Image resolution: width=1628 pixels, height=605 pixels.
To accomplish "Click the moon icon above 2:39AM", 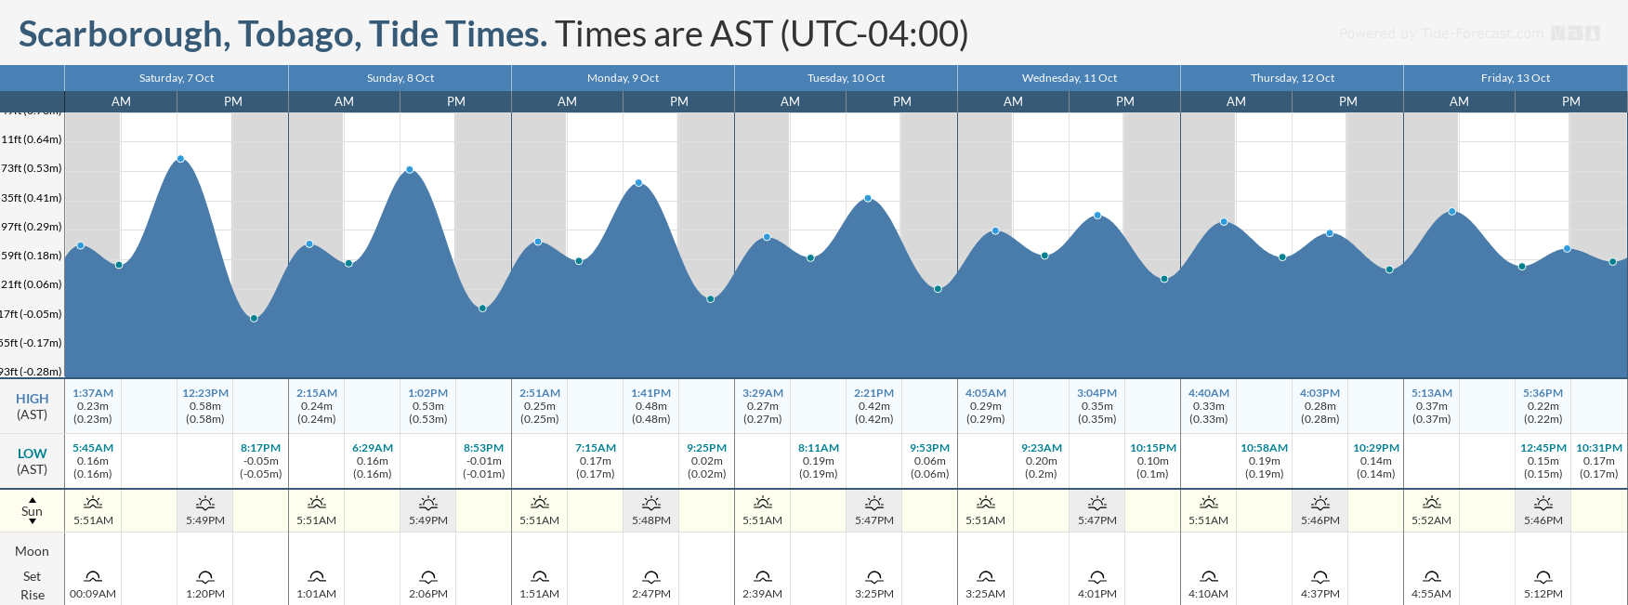I will [763, 576].
